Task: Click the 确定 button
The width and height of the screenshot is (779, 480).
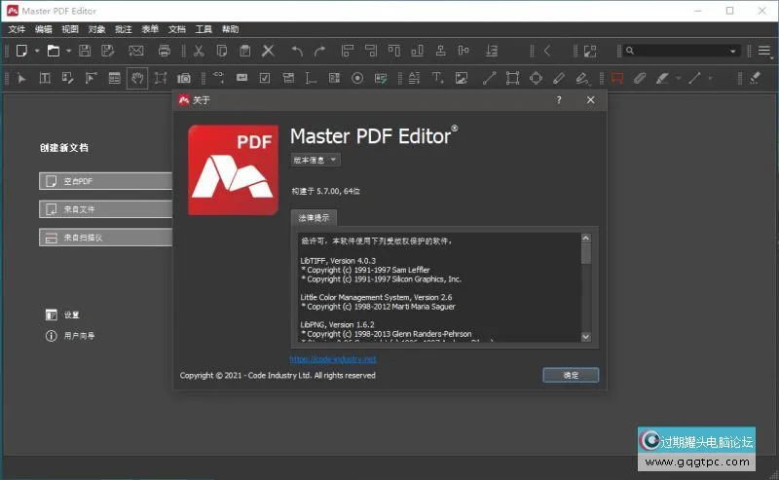Action: click(x=571, y=375)
